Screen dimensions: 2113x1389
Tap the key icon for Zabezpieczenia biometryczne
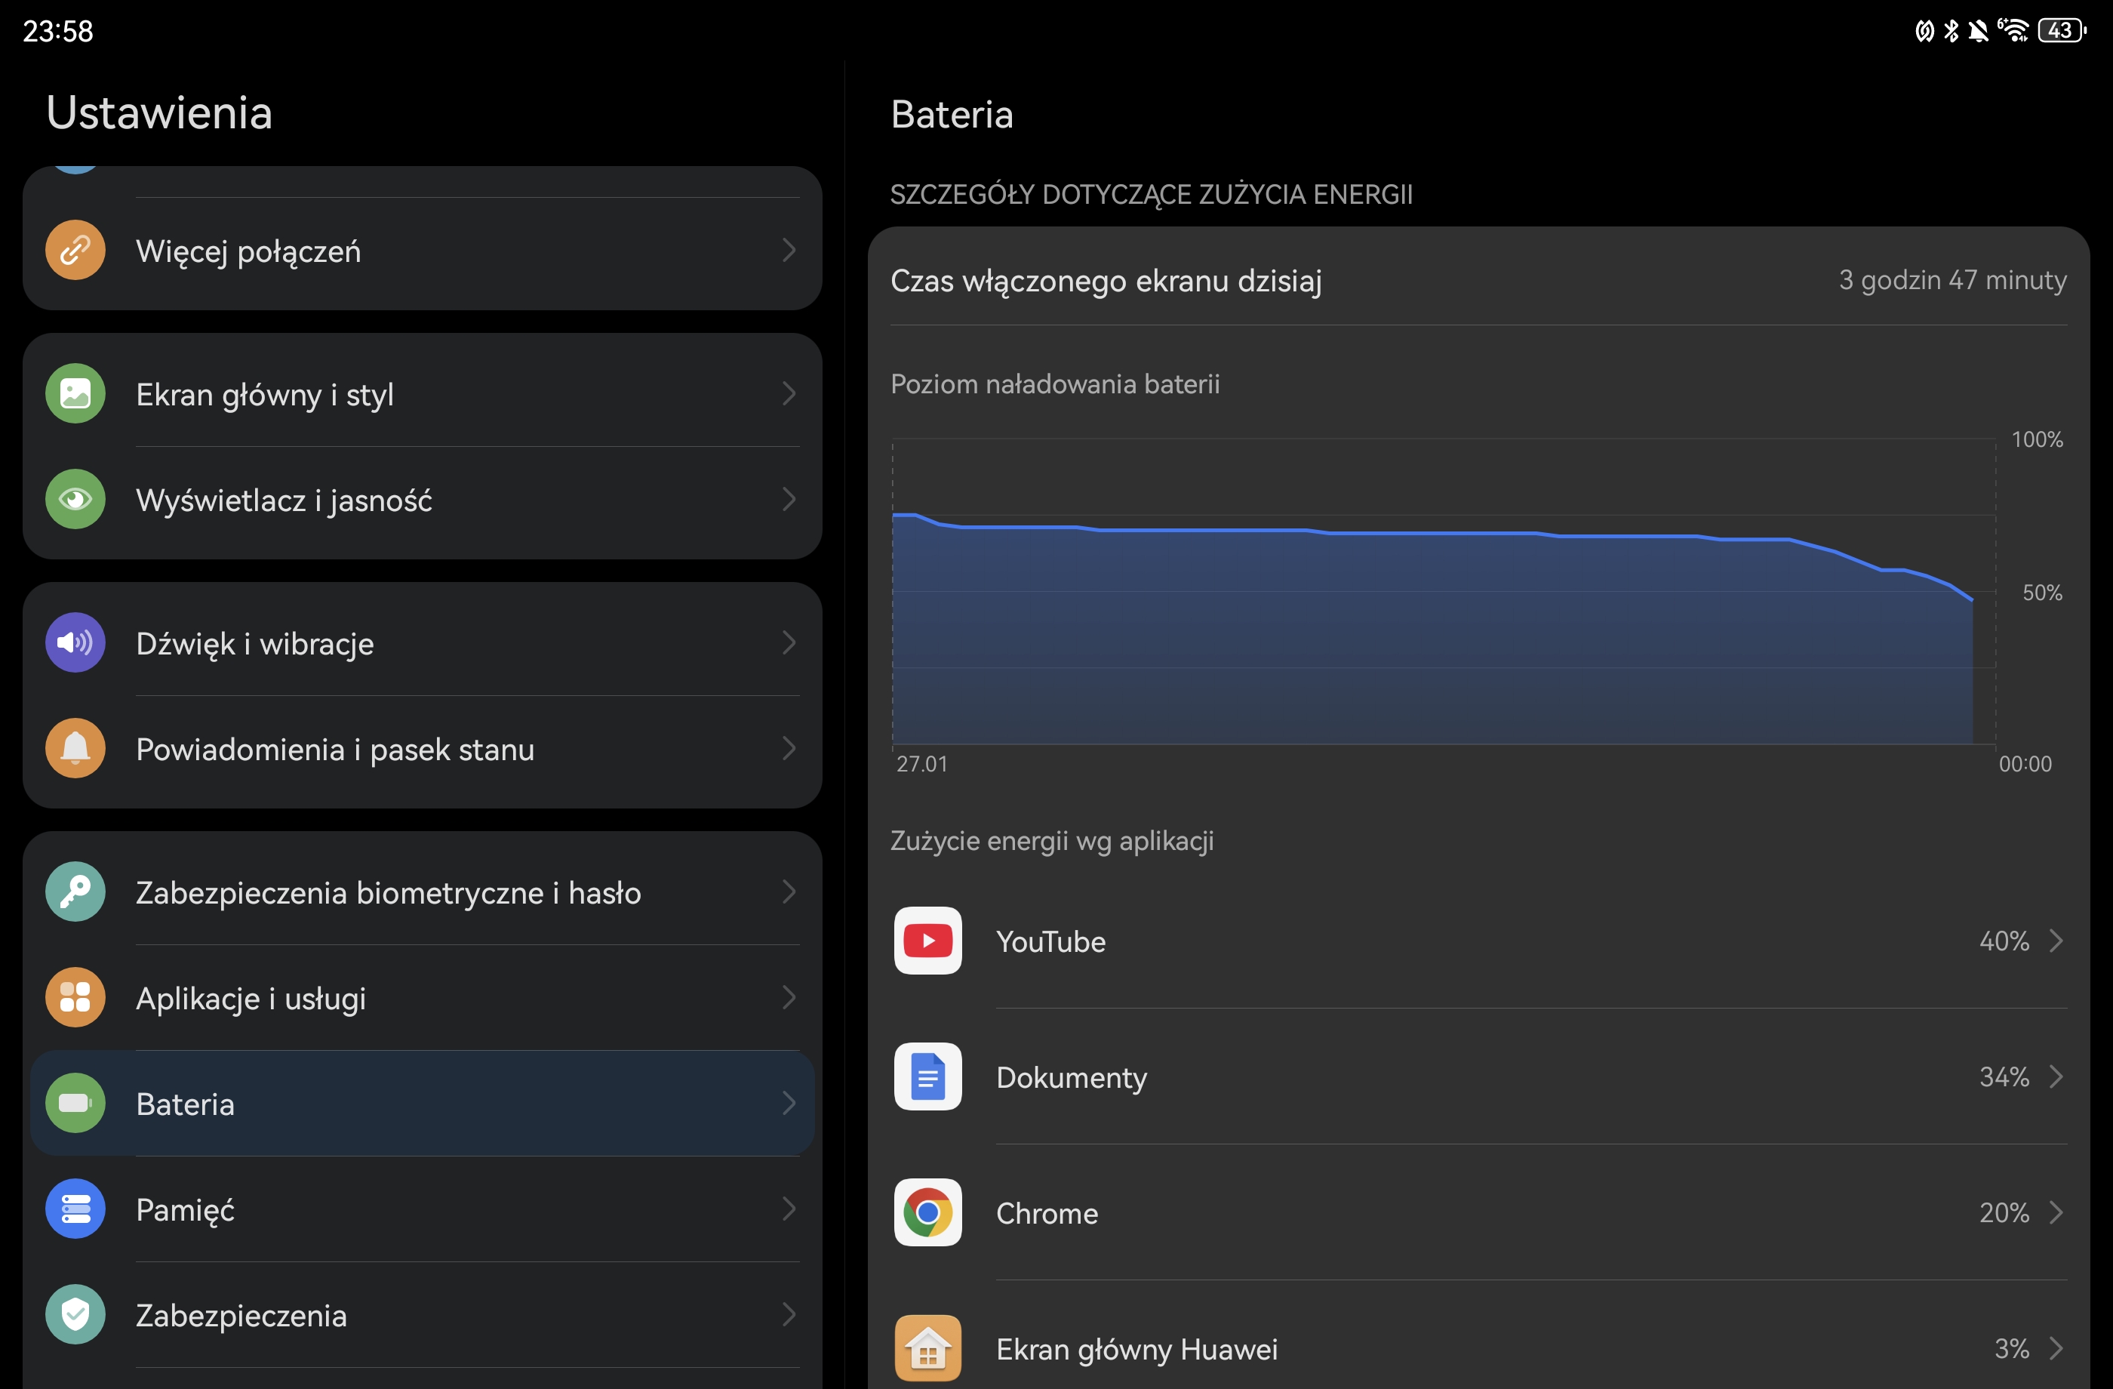tap(75, 891)
